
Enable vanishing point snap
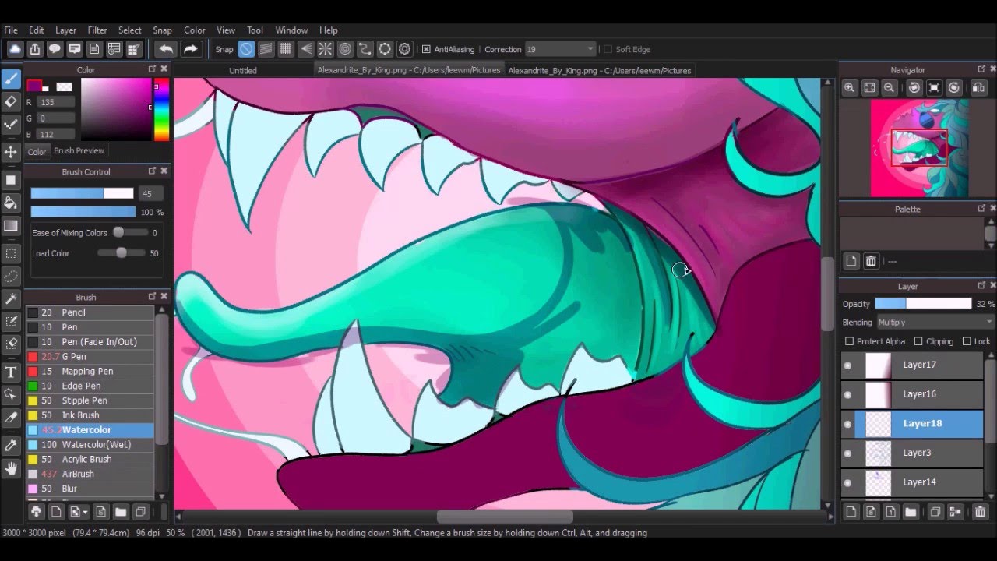[306, 49]
